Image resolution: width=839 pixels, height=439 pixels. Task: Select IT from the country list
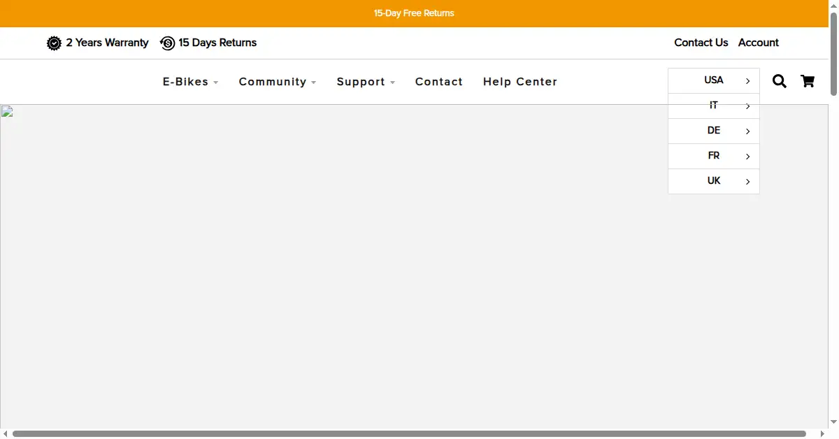click(714, 106)
